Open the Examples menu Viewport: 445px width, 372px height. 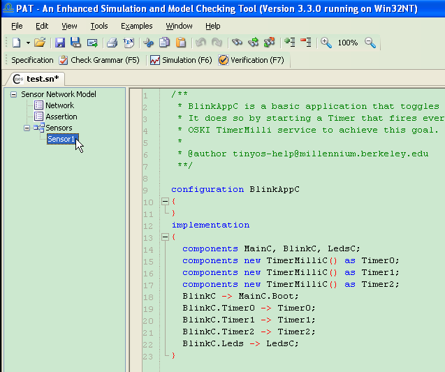pyautogui.click(x=136, y=26)
